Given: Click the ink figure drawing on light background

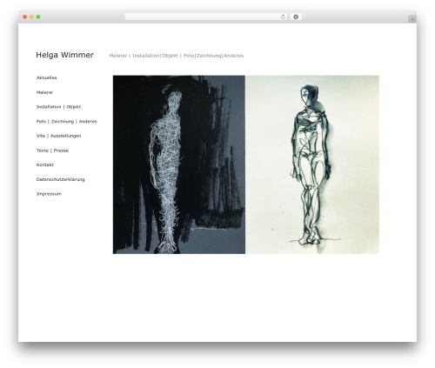Looking at the screenshot, I should 312,164.
